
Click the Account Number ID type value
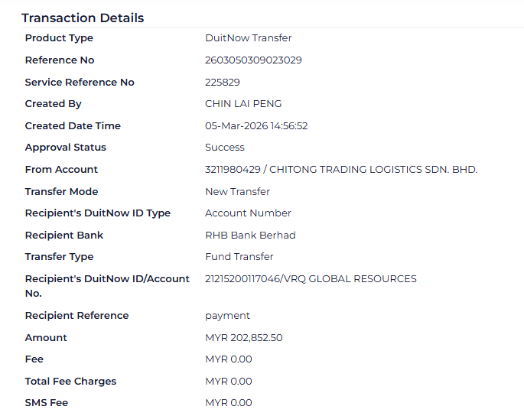coord(248,213)
